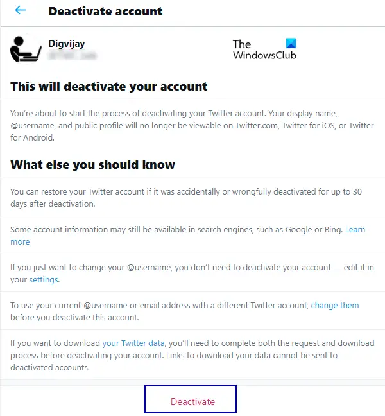385x416 pixels.
Task: Click the Deactivate account page title
Action: (x=105, y=11)
